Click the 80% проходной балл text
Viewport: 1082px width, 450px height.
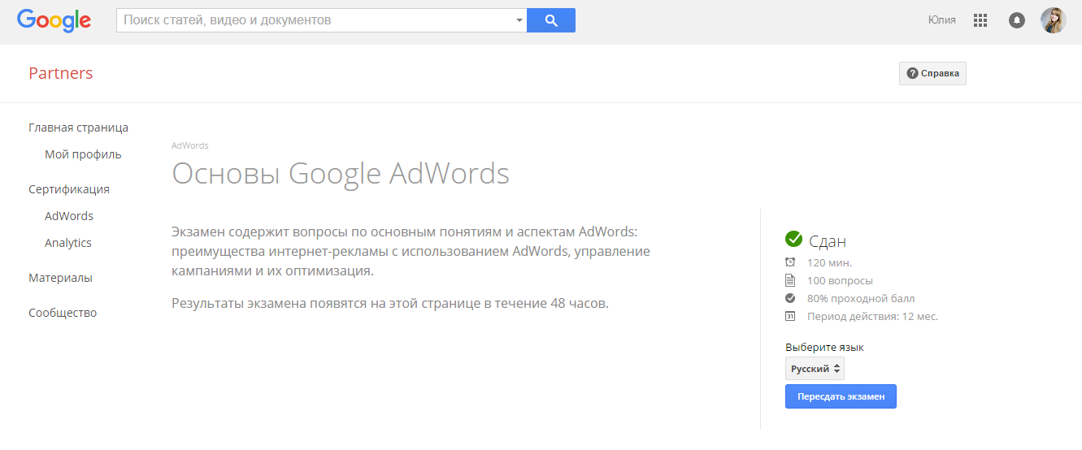(x=861, y=299)
